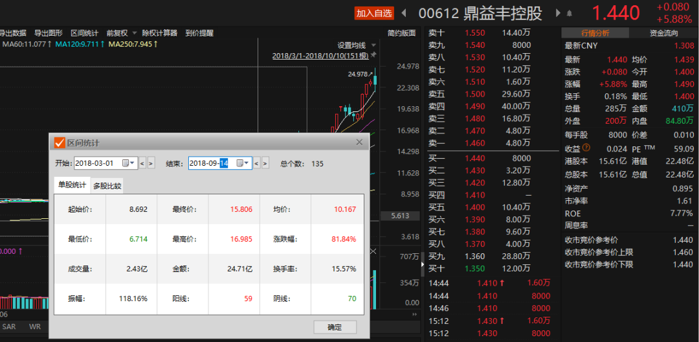This screenshot has width=699, height=342.
Task: Expand the 前复权 dropdown arrow
Action: [135, 33]
